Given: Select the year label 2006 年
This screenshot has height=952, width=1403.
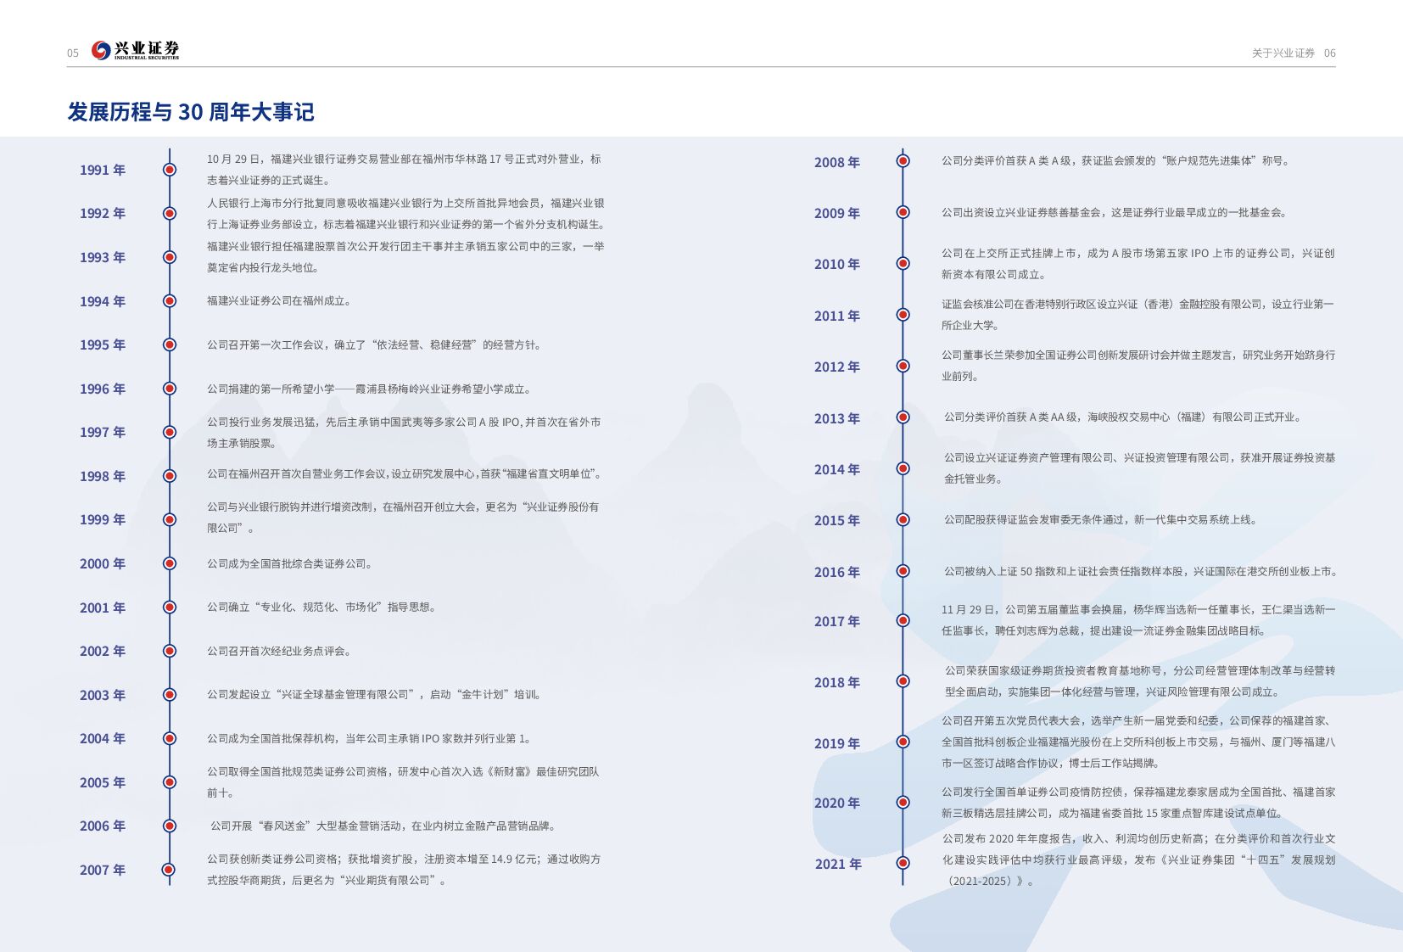Looking at the screenshot, I should coord(103,826).
